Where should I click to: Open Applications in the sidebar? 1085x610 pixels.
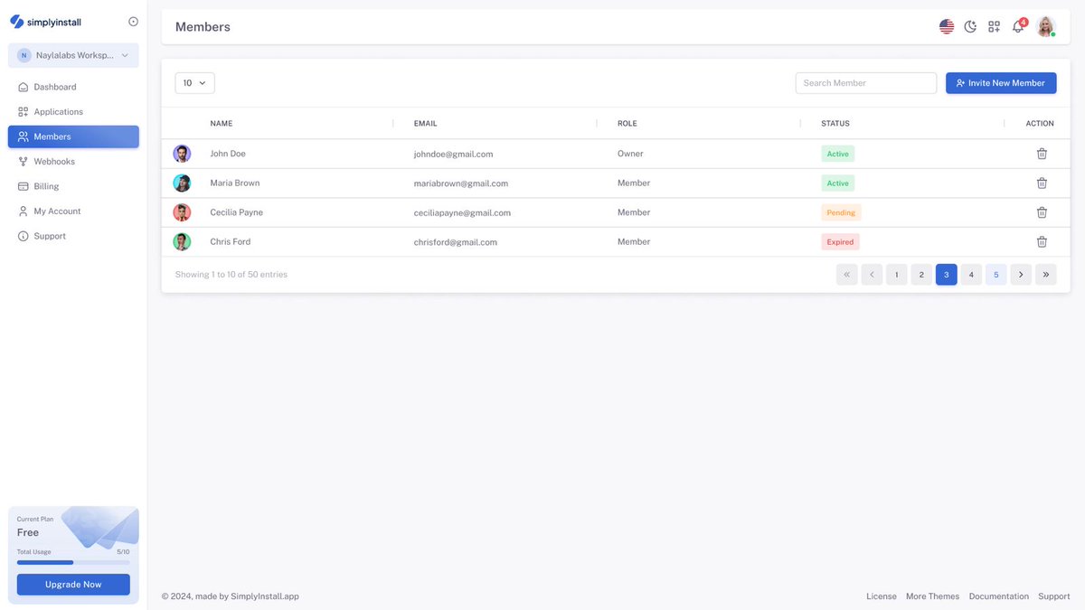click(x=73, y=112)
